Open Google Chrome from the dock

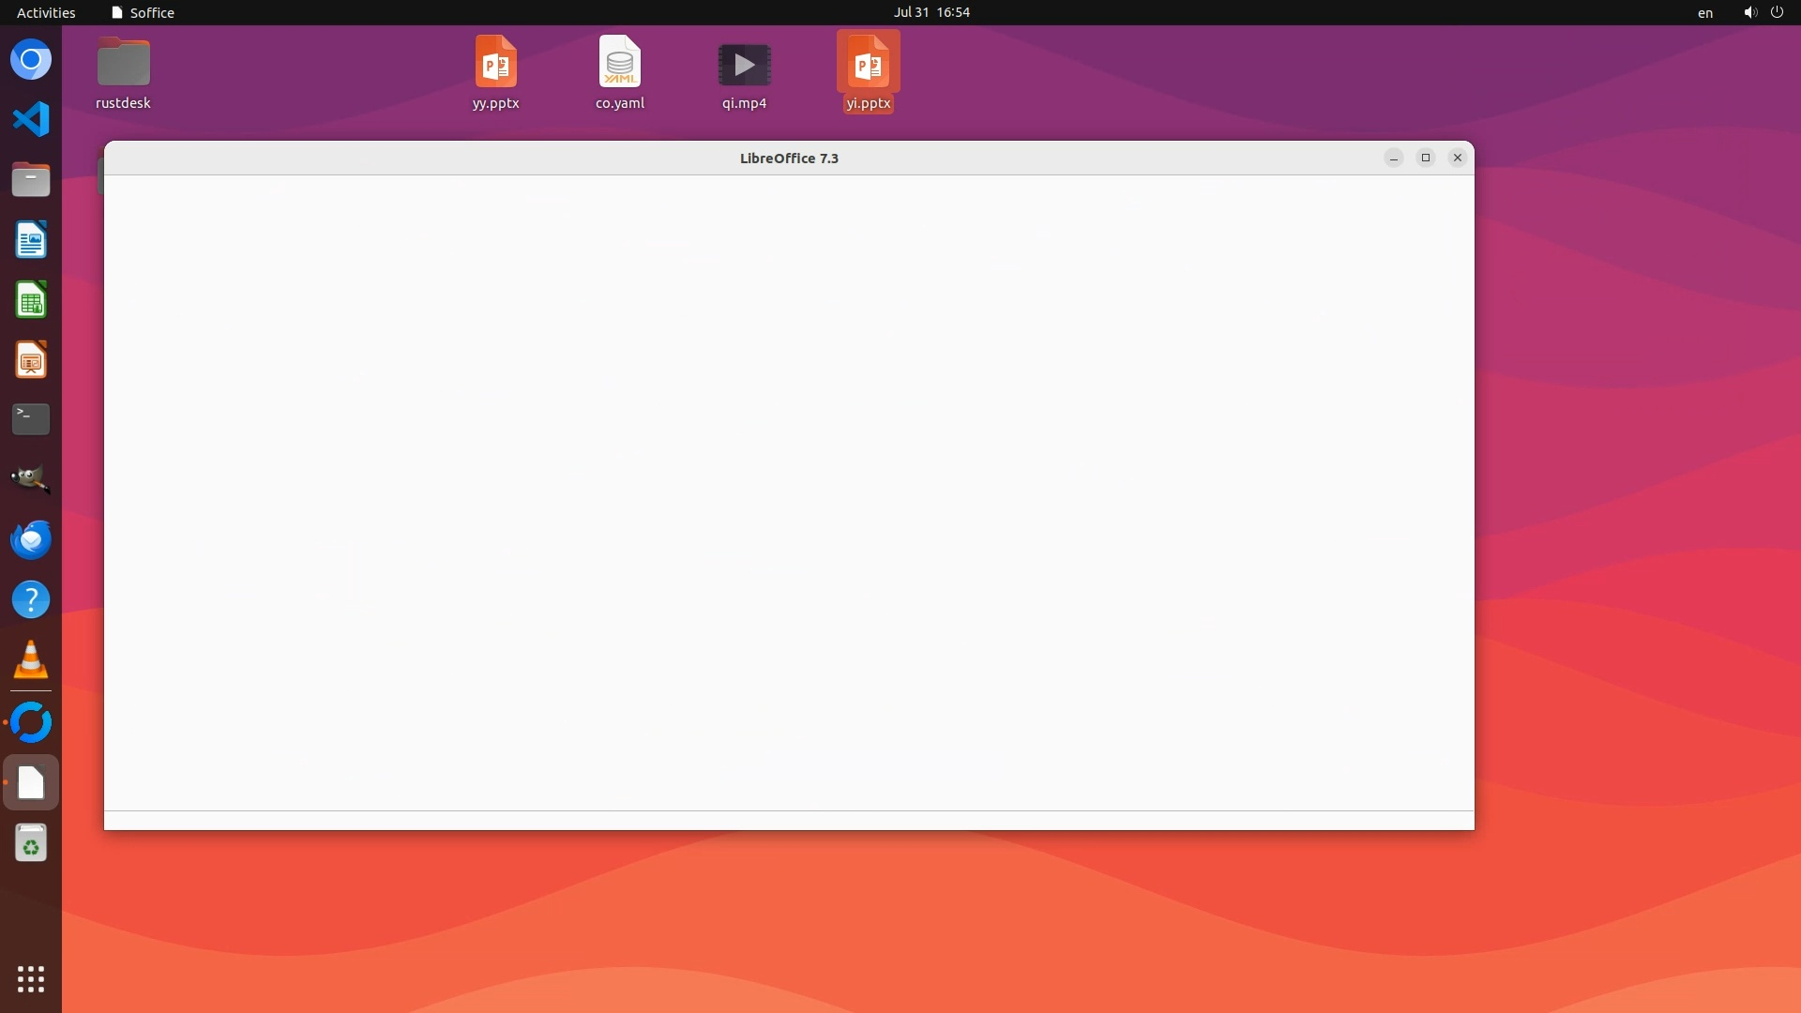[31, 60]
